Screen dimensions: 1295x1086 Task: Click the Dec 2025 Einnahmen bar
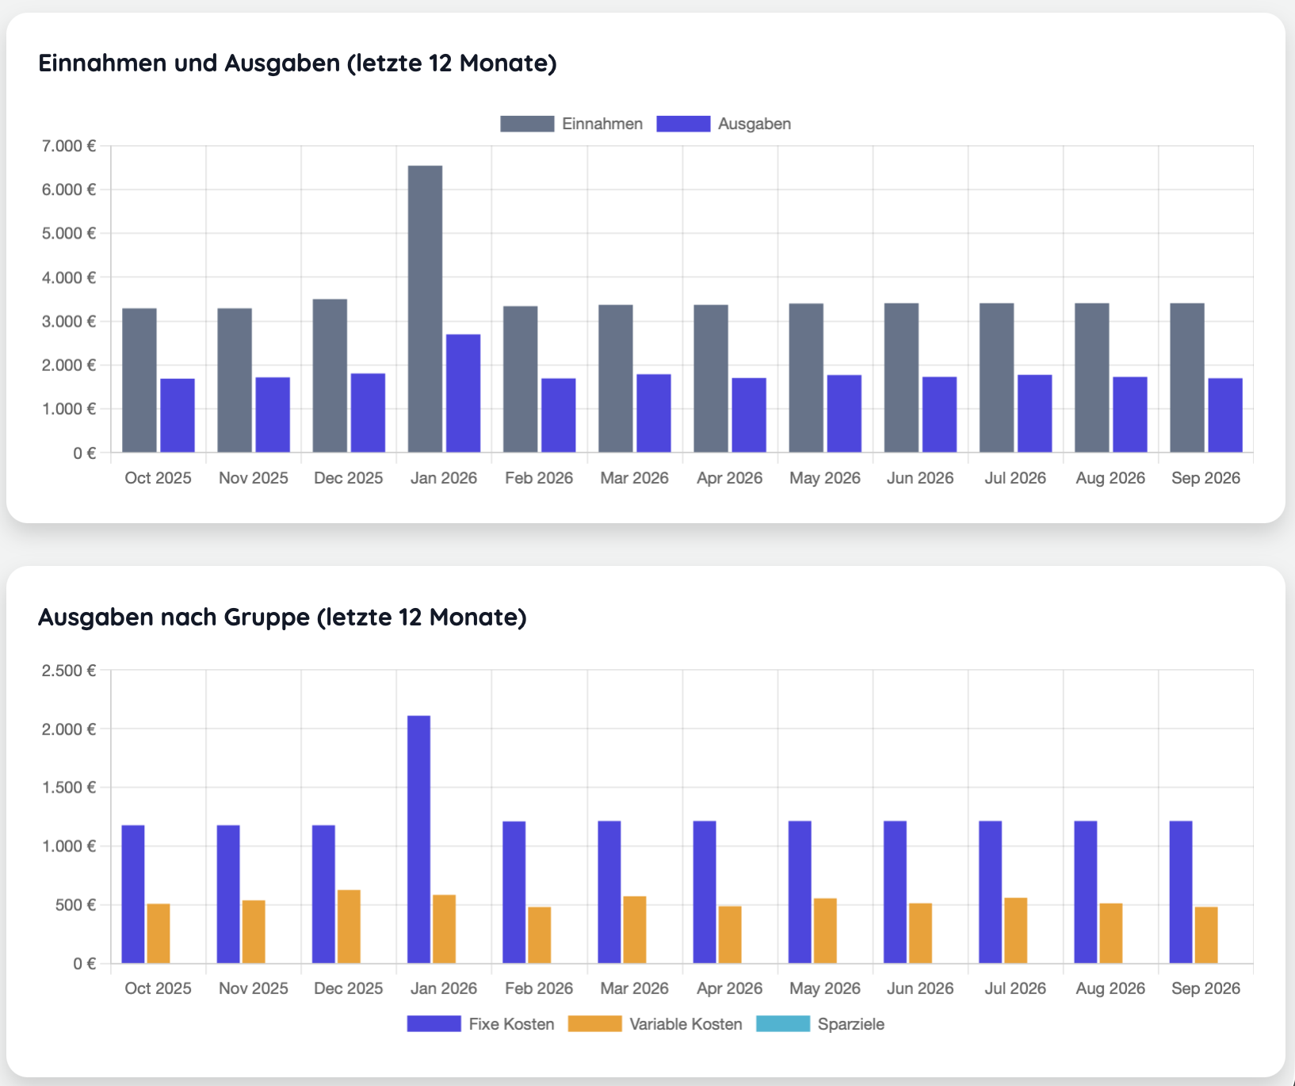tap(330, 376)
